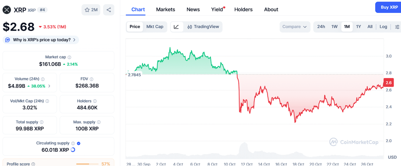The height and width of the screenshot is (166, 401).
Task: Select the 24h time range
Action: (x=321, y=27)
